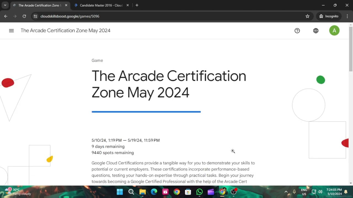Open Microsoft Store from the taskbar
This screenshot has height=198, width=353.
188,192
